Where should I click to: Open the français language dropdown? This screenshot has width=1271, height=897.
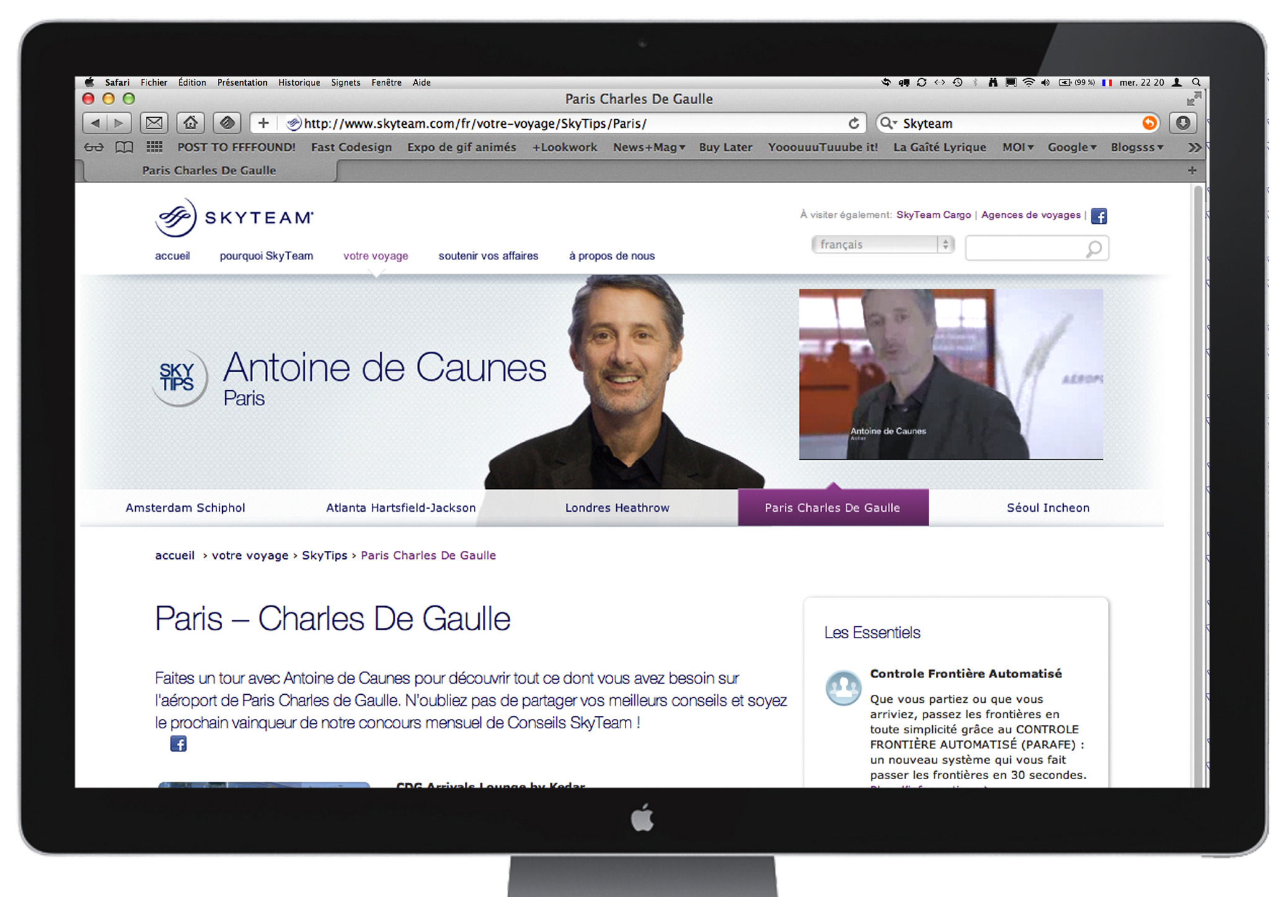[882, 244]
